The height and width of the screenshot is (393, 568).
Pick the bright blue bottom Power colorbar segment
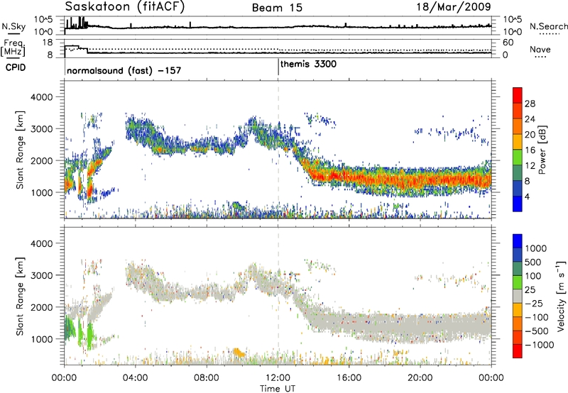(518, 204)
